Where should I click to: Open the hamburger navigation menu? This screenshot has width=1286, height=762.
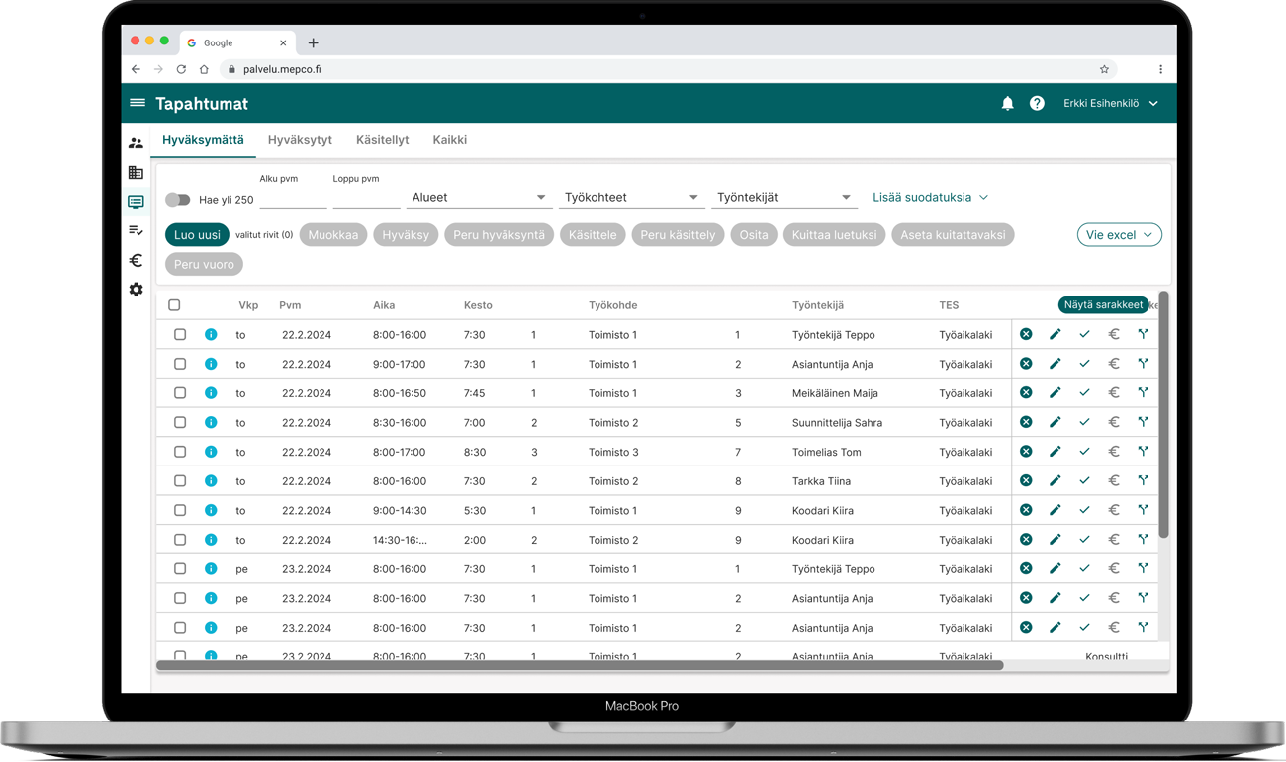click(138, 103)
